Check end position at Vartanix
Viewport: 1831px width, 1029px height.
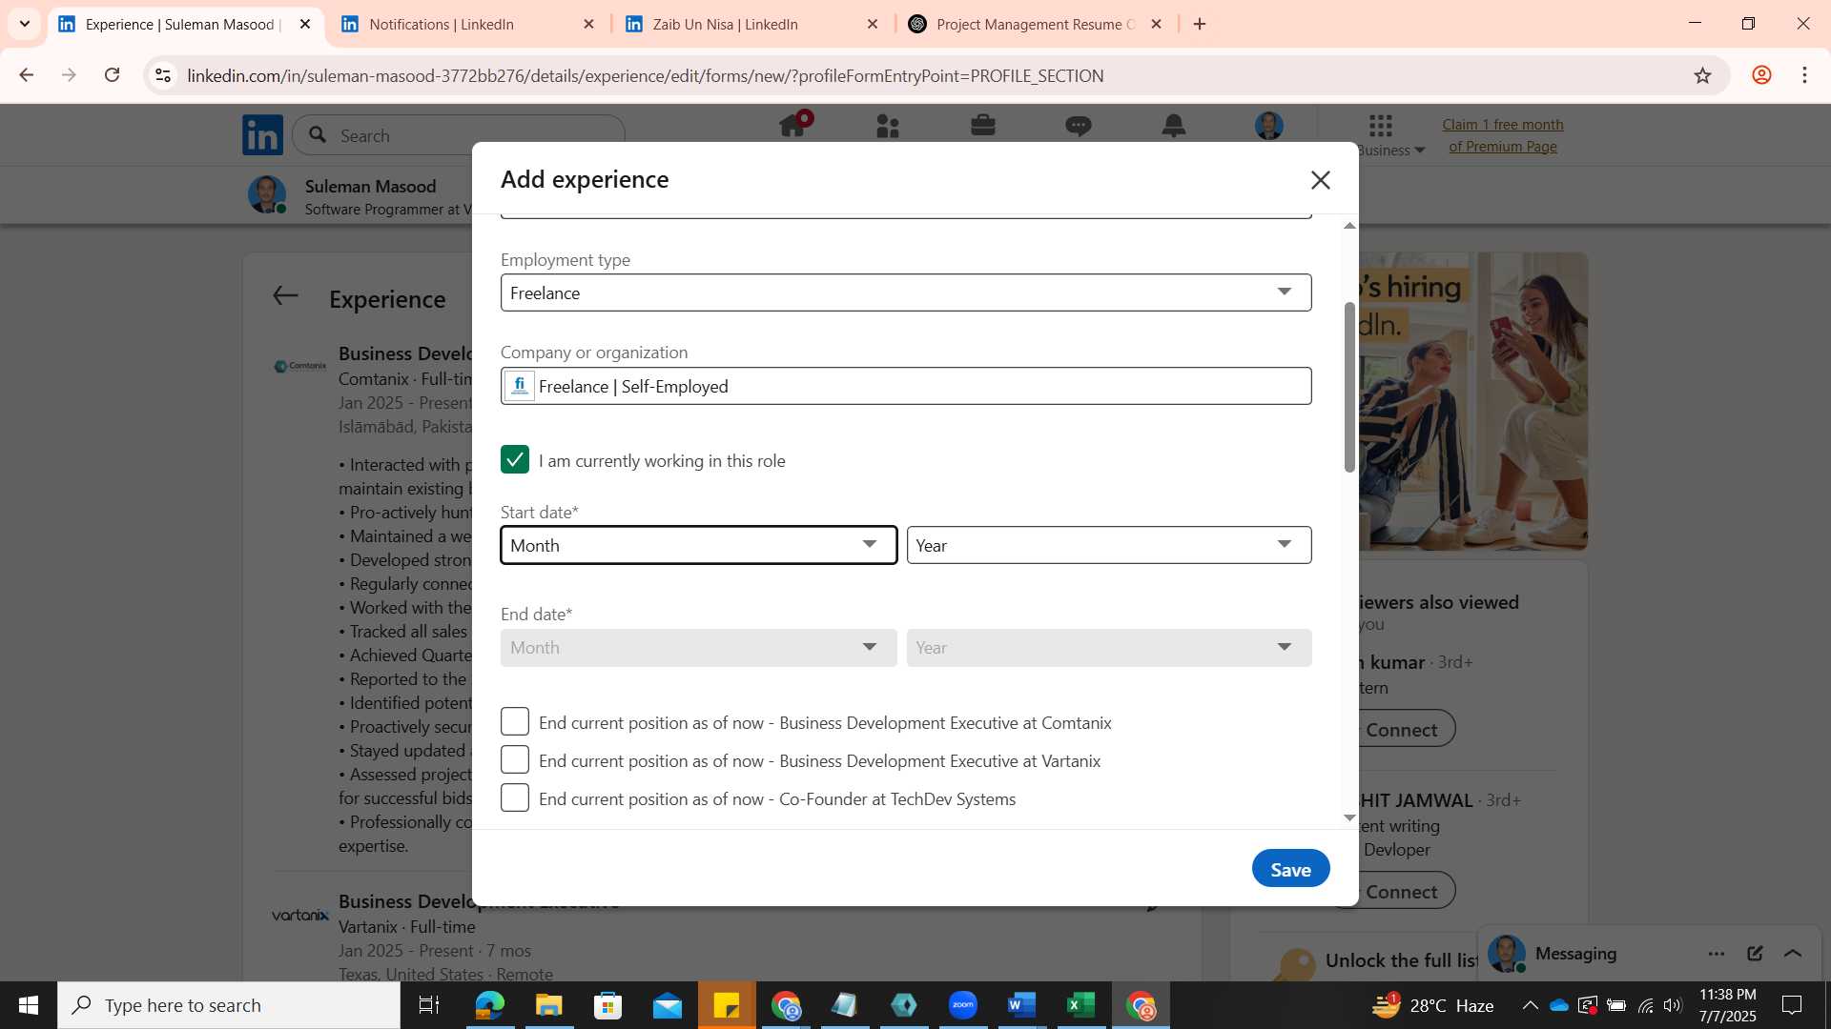pos(515,759)
